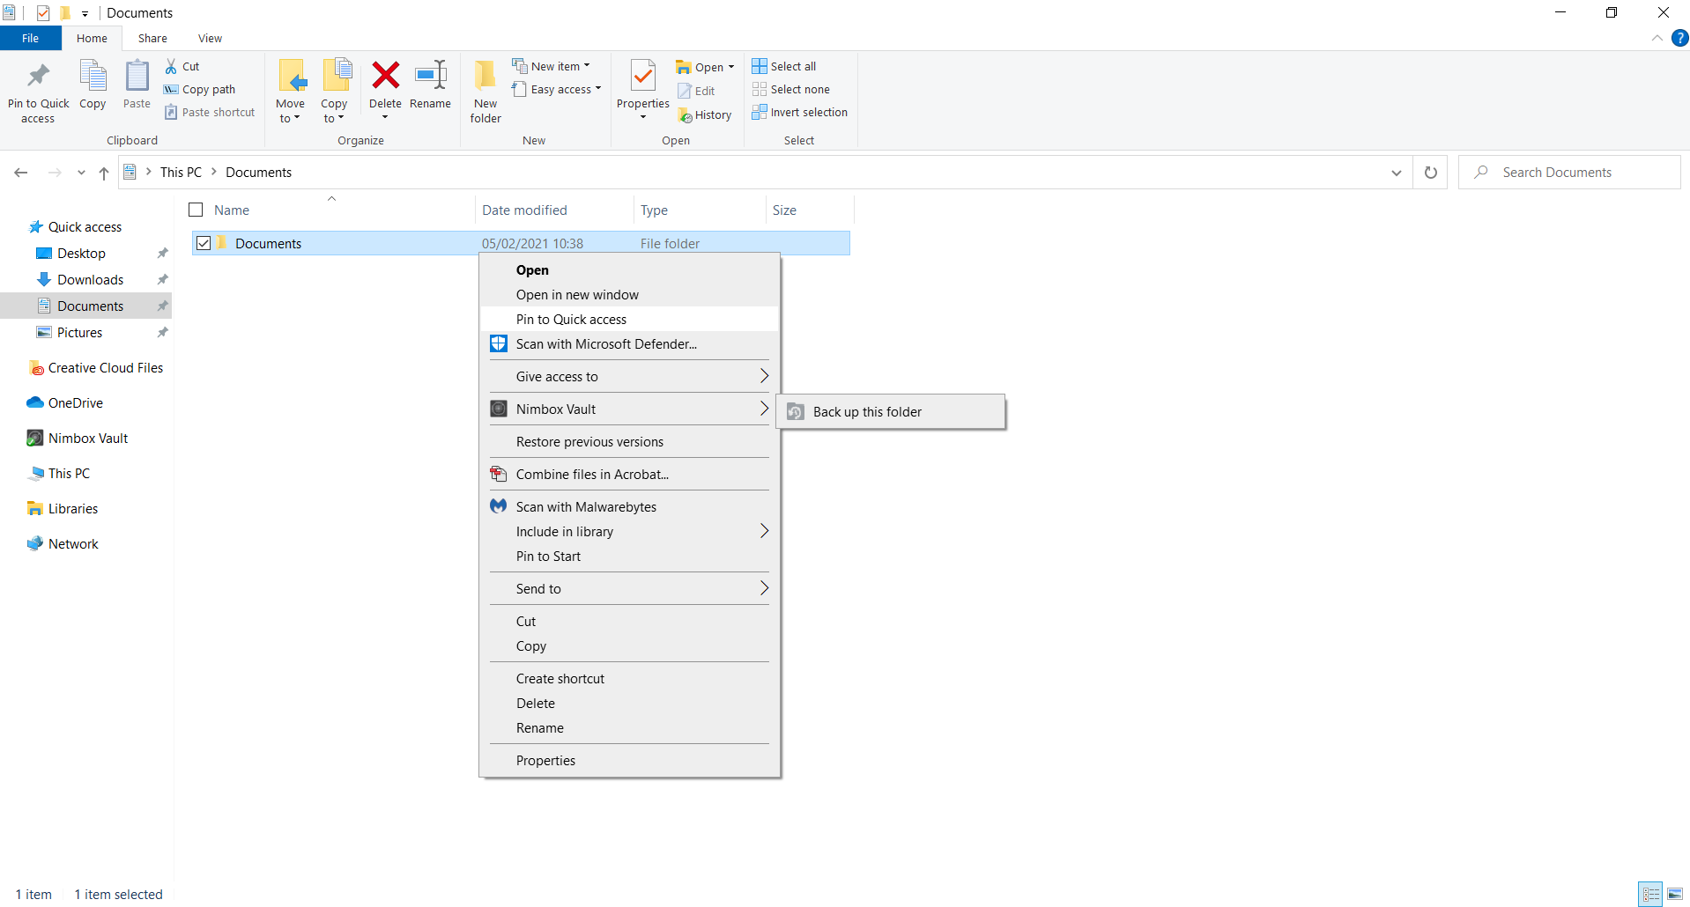Click Invert selection in the ribbon

coord(800,112)
